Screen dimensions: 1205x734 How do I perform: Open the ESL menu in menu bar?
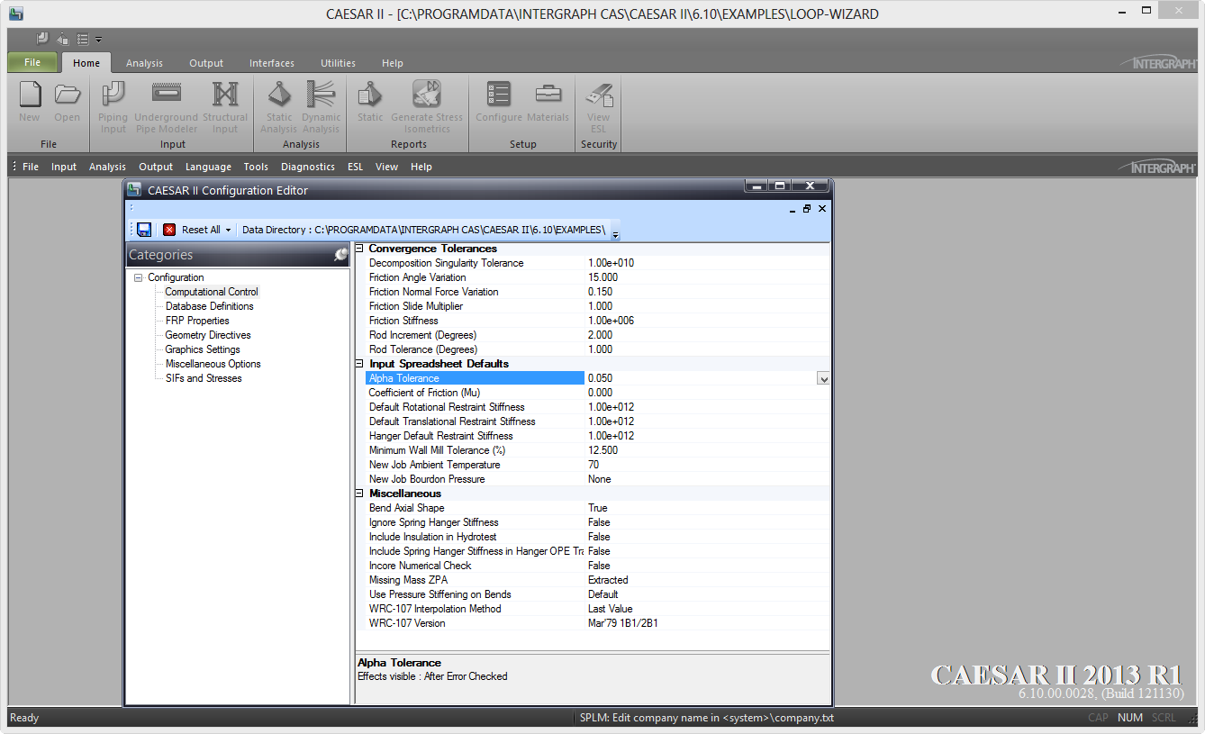point(355,167)
